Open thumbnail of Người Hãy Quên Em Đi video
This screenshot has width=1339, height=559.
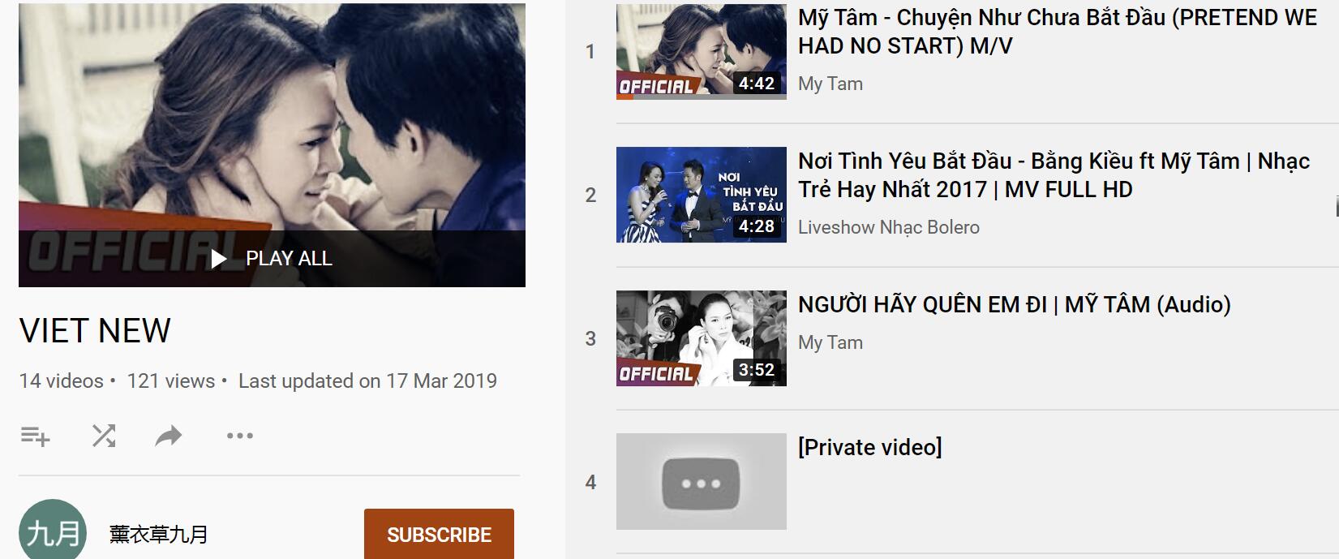702,338
